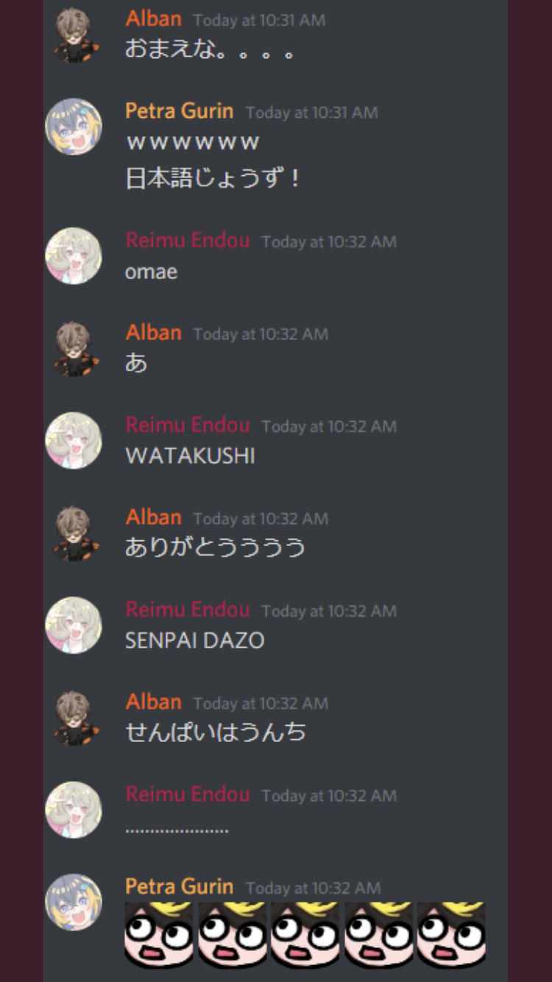Click Alban's avatar beside せんぱいはうんち message

tap(74, 718)
